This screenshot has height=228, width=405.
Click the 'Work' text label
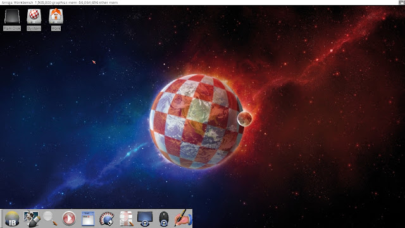[x=56, y=28]
